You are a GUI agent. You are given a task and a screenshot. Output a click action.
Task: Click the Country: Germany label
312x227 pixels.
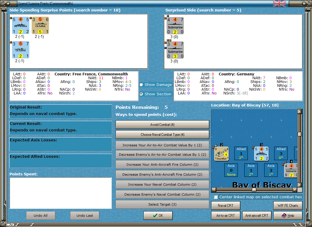pos(236,74)
